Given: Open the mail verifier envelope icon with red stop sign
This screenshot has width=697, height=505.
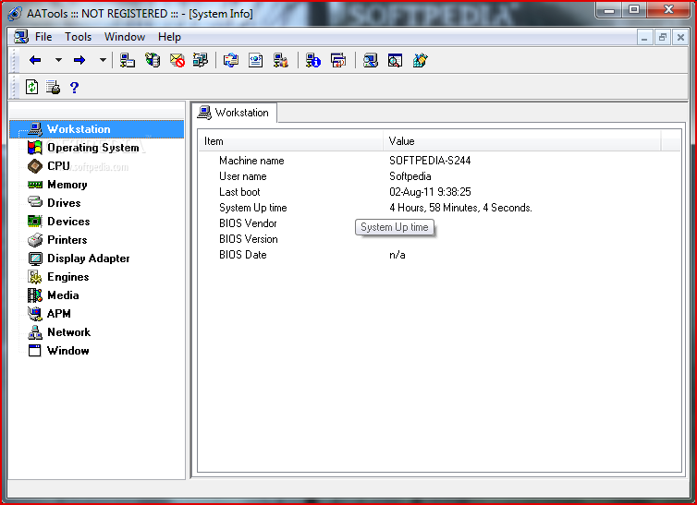Looking at the screenshot, I should click(x=177, y=60).
